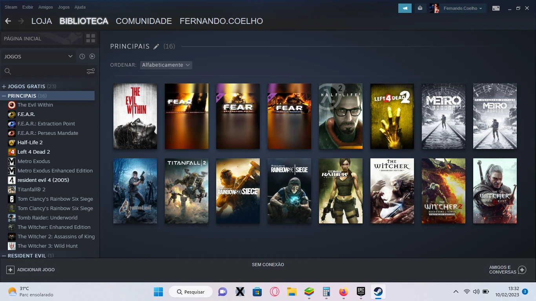This screenshot has height=301, width=536.
Task: Switch to Big Picture mode icon
Action: [496, 8]
